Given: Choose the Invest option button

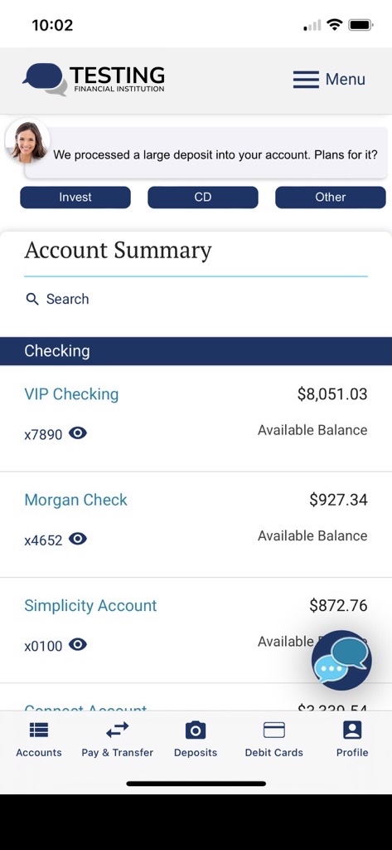Looking at the screenshot, I should [x=75, y=198].
